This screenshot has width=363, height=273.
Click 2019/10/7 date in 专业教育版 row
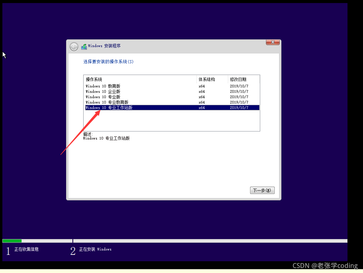click(x=239, y=102)
